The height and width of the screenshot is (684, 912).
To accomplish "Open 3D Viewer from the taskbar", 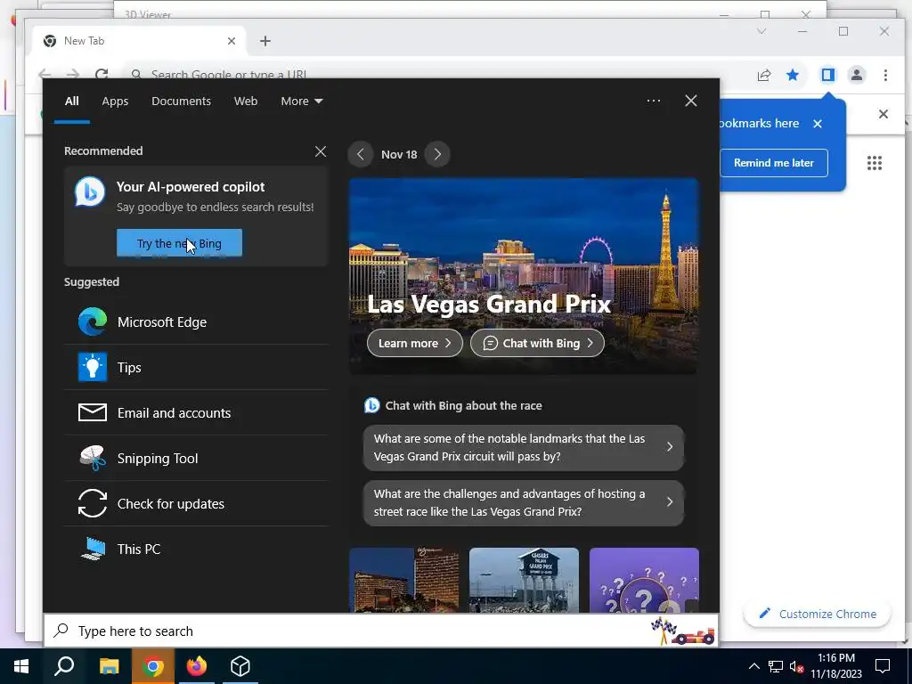I will 240,666.
